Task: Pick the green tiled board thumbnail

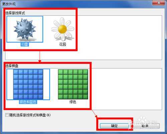Action: tap(73, 84)
